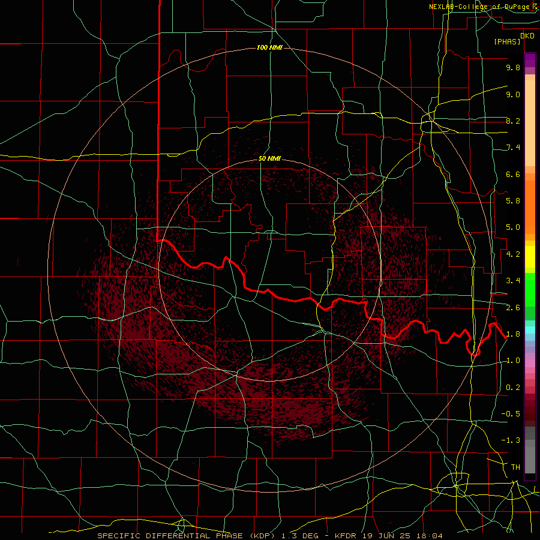Pick the cyan segment of the color bar
This screenshot has width=540, height=540.
pyautogui.click(x=530, y=330)
